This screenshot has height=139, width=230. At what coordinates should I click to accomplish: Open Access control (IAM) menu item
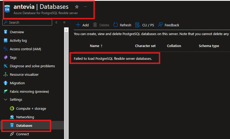pos(25,49)
